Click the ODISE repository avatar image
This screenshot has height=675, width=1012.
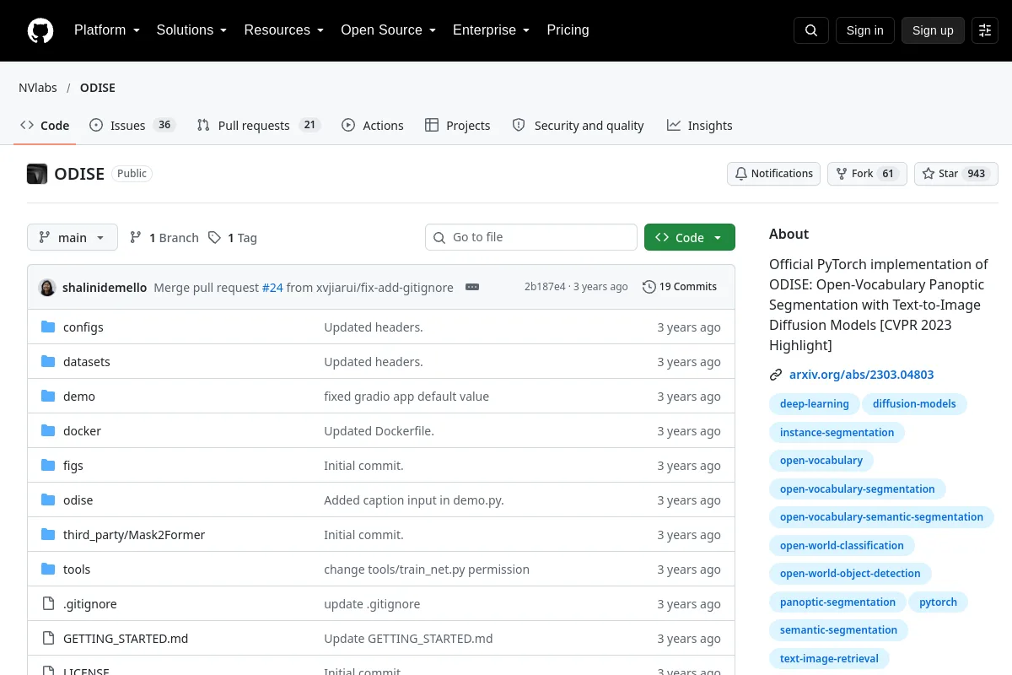click(x=37, y=174)
